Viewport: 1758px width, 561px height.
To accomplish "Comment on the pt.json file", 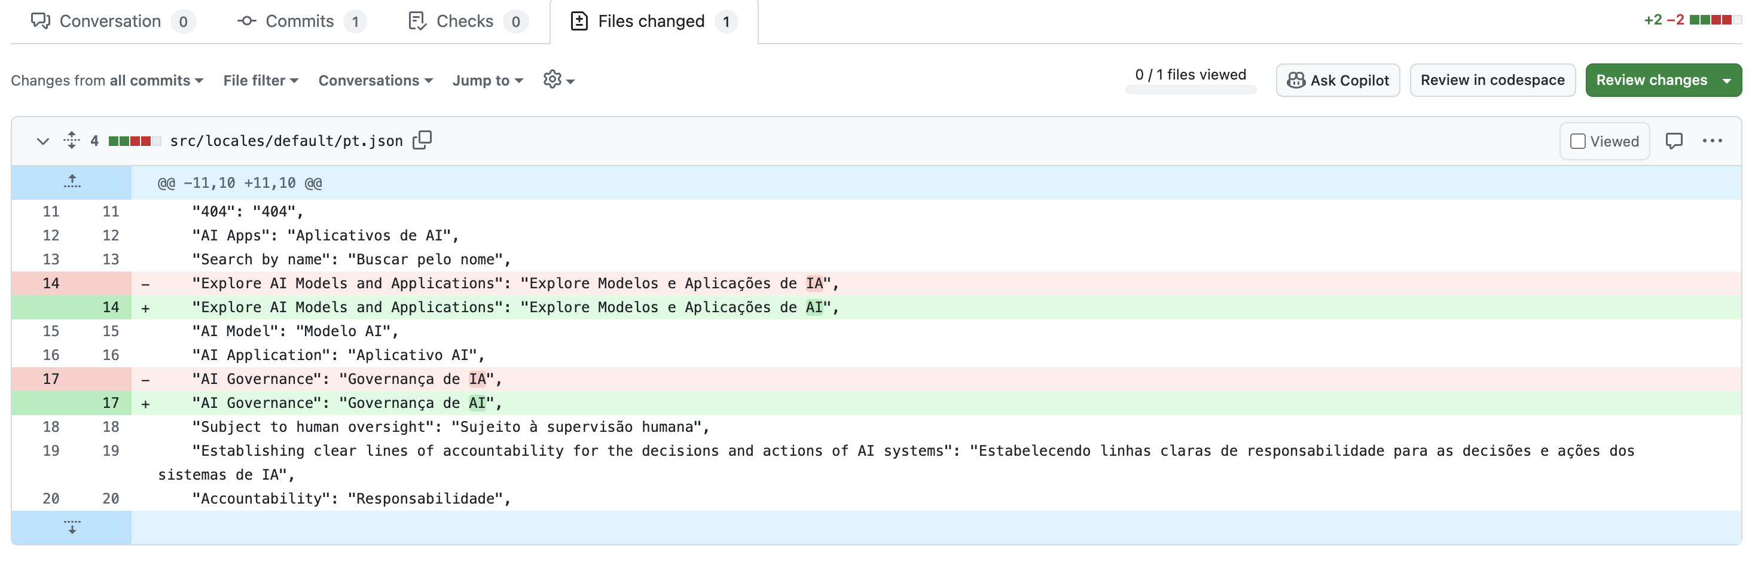I will [x=1673, y=141].
